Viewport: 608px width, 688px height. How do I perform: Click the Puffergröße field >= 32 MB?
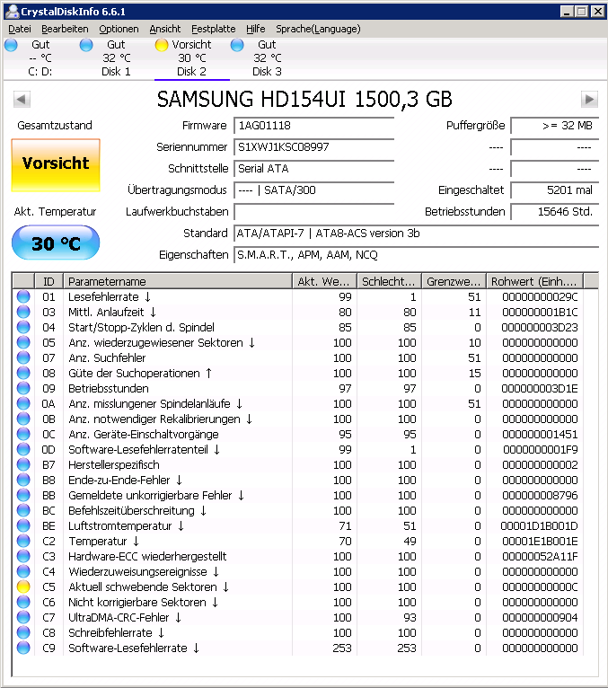554,126
